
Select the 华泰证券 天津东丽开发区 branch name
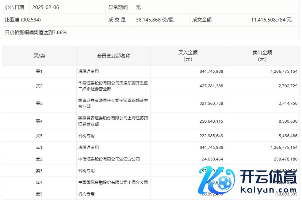pyautogui.click(x=113, y=86)
